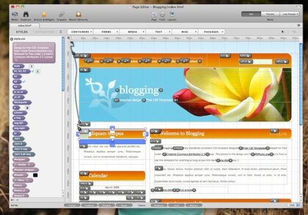Click the Calendar heading on the page

click(x=98, y=175)
